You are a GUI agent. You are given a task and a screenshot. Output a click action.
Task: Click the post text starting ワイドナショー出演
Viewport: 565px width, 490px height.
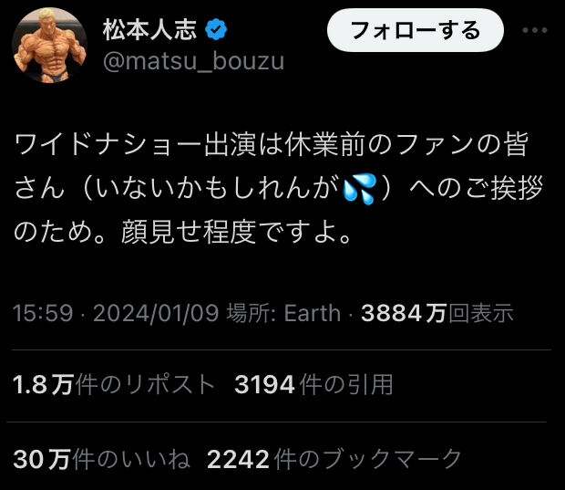278,188
